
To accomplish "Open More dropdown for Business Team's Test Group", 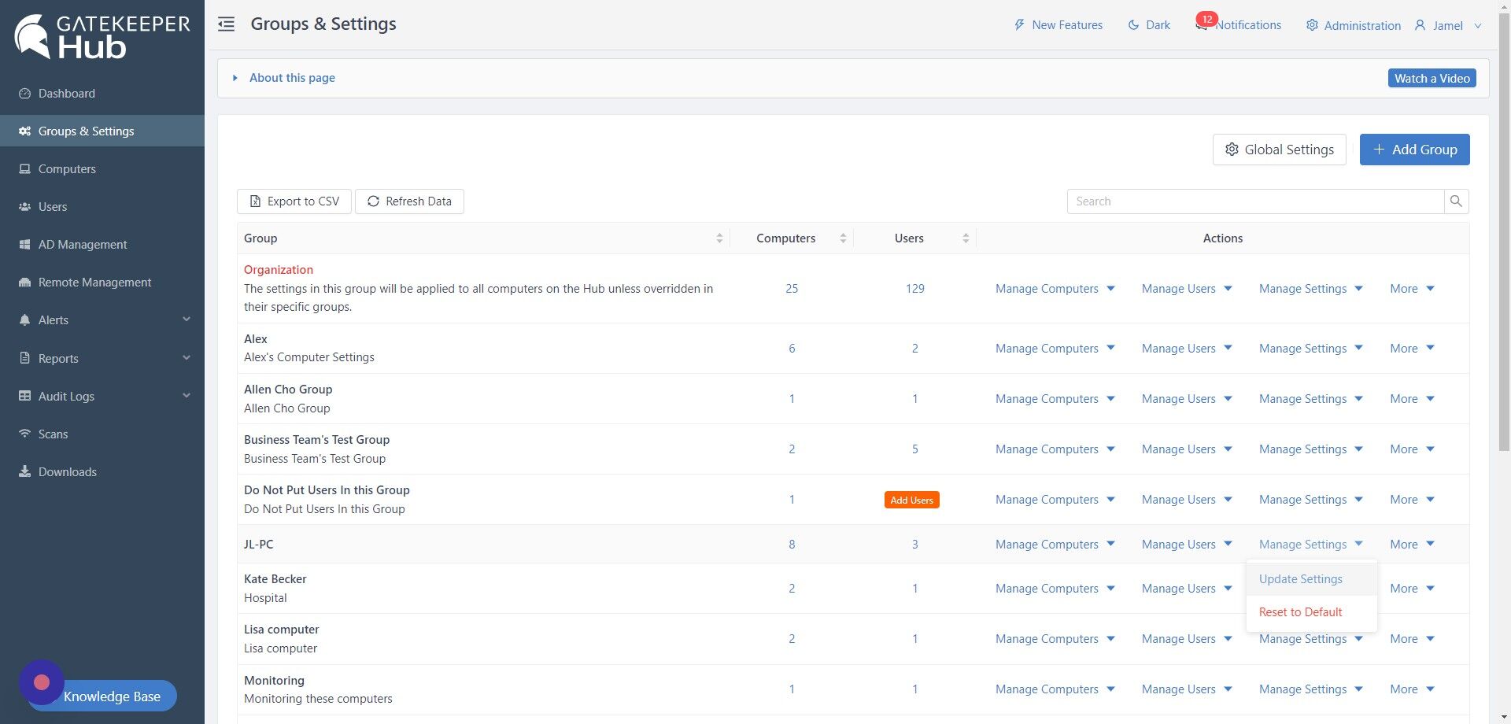I will (1412, 449).
